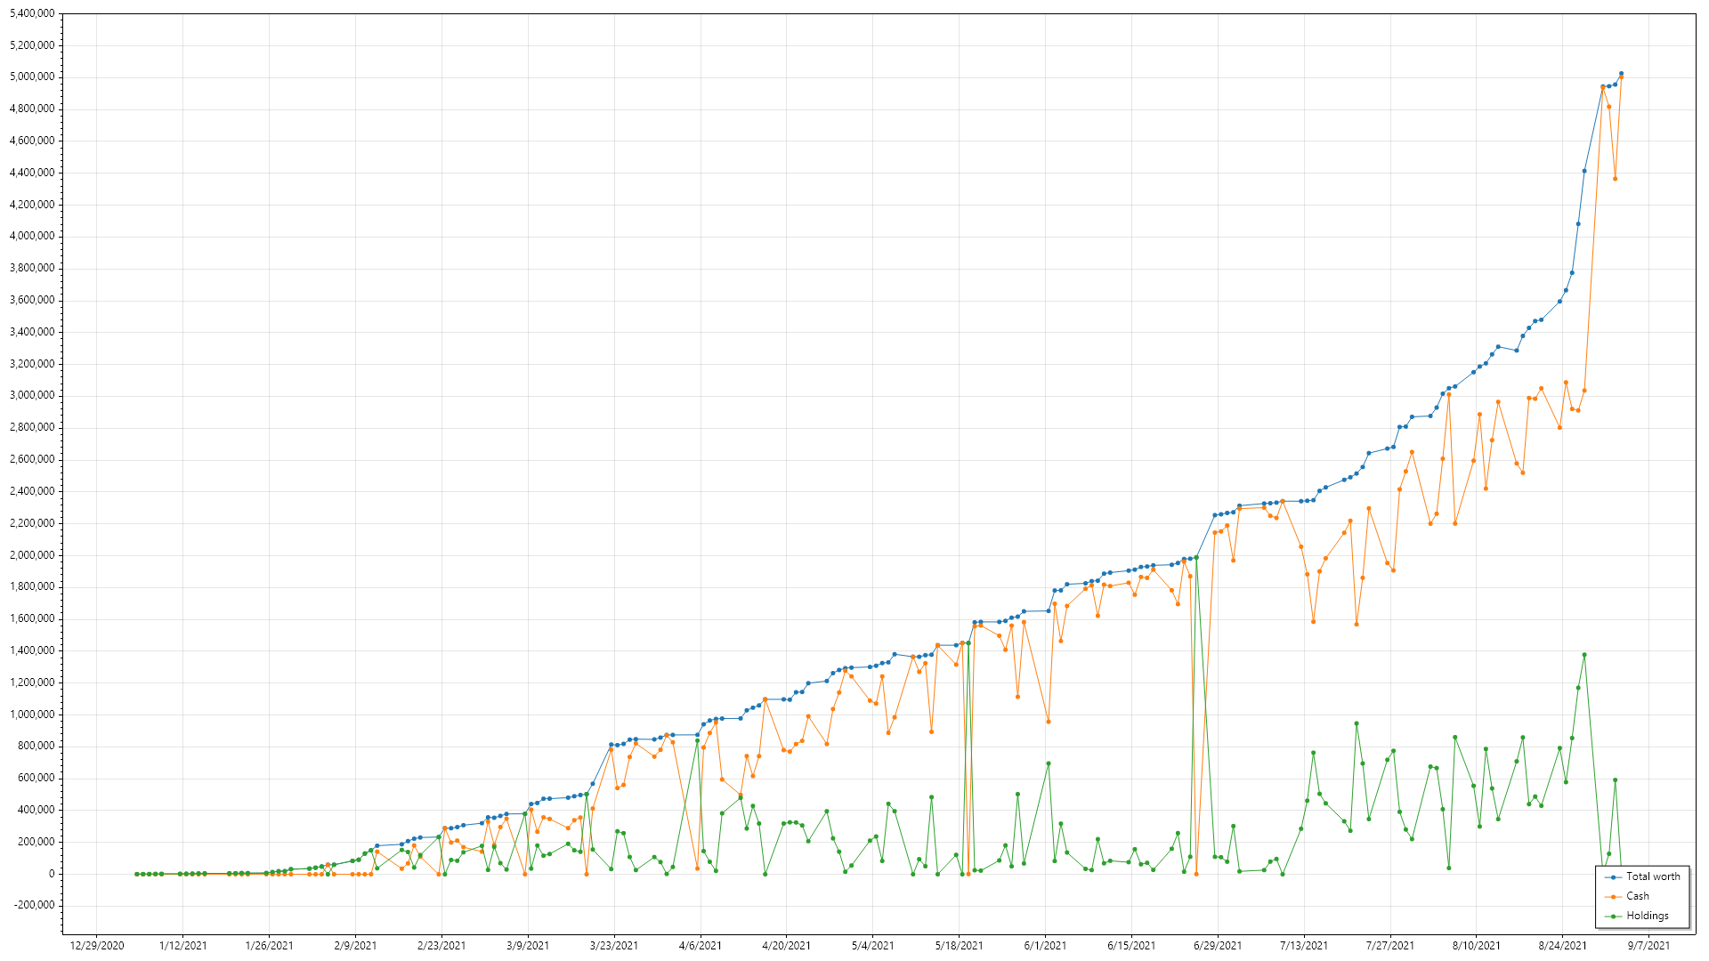Click the 8/10/2021 x-axis date label
1709x961 pixels.
pos(1477,946)
